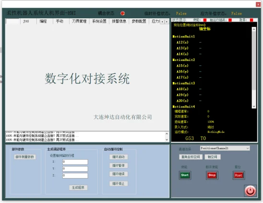This screenshot has height=203, width=263.
Task: Click the round red power button
Action: click(x=250, y=191)
